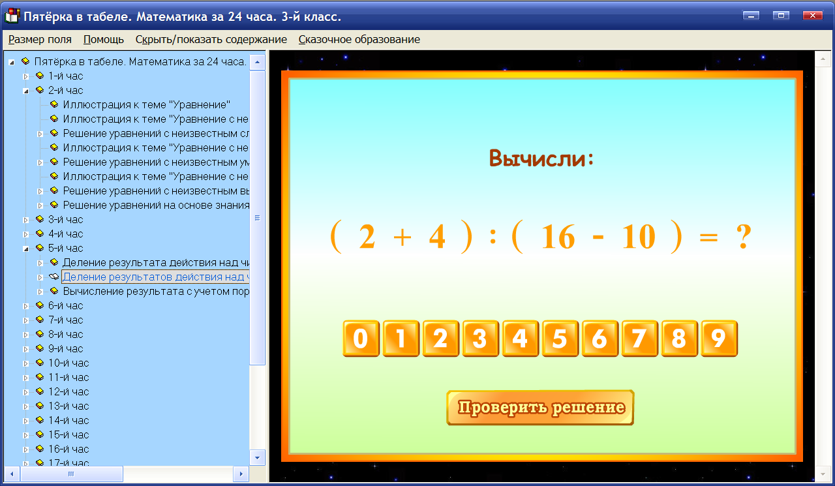Image resolution: width=835 pixels, height=486 pixels.
Task: Select the 12-й час tree item label
Action: (x=68, y=391)
